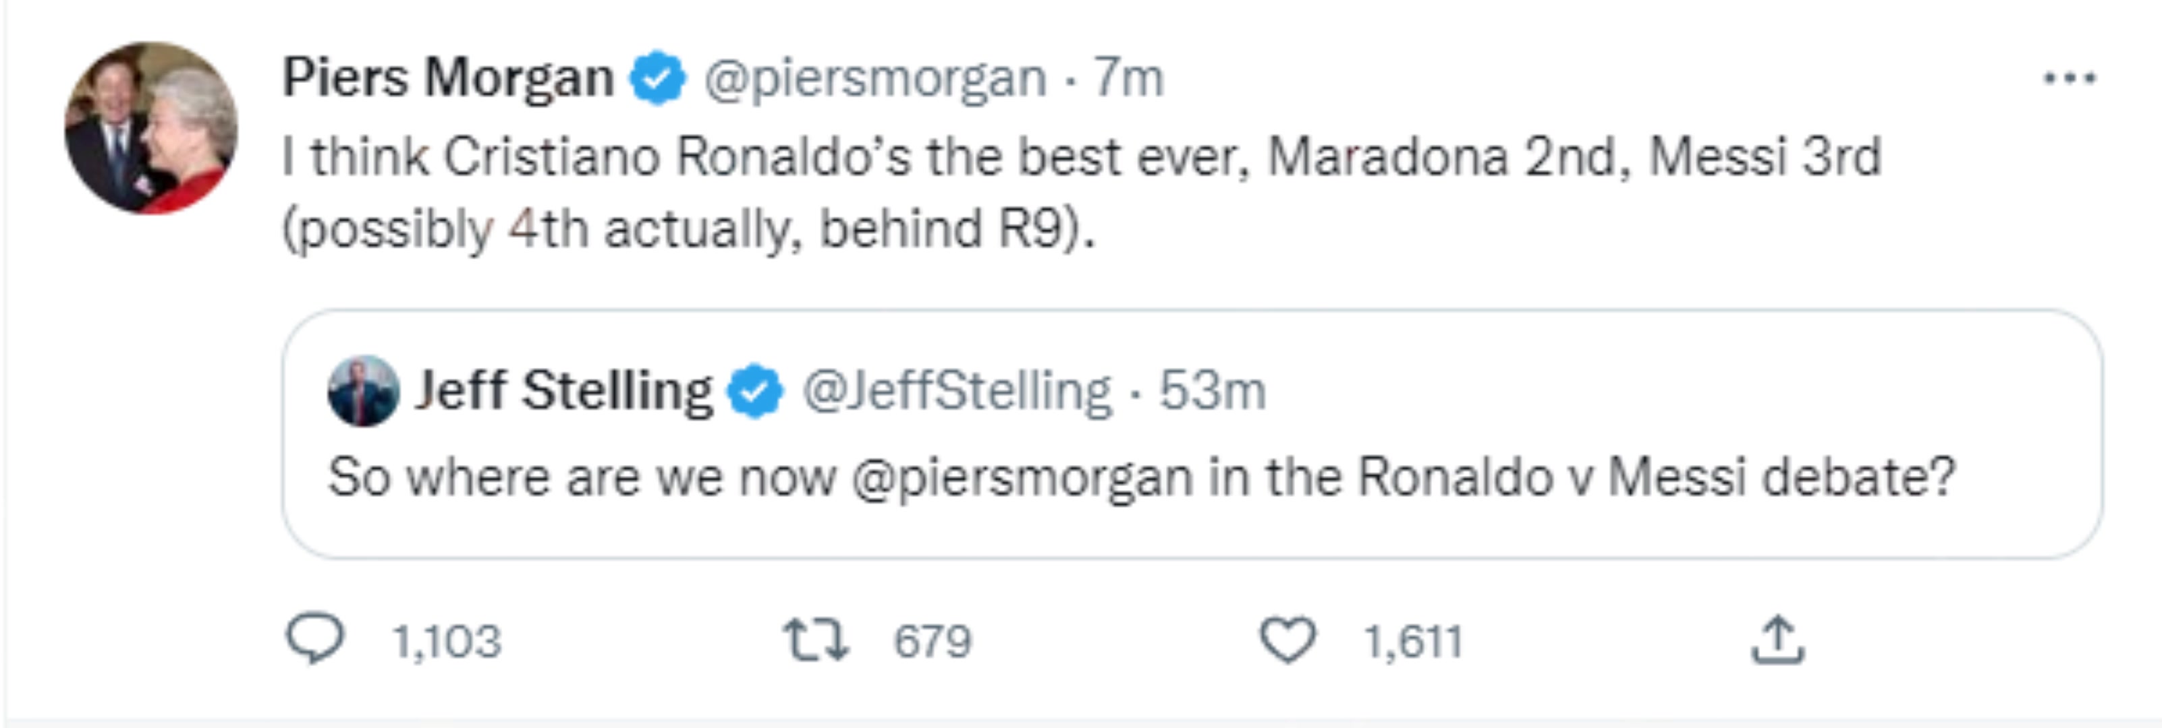Open Piers Morgan's profile picture
The height and width of the screenshot is (728, 2162).
point(151,128)
